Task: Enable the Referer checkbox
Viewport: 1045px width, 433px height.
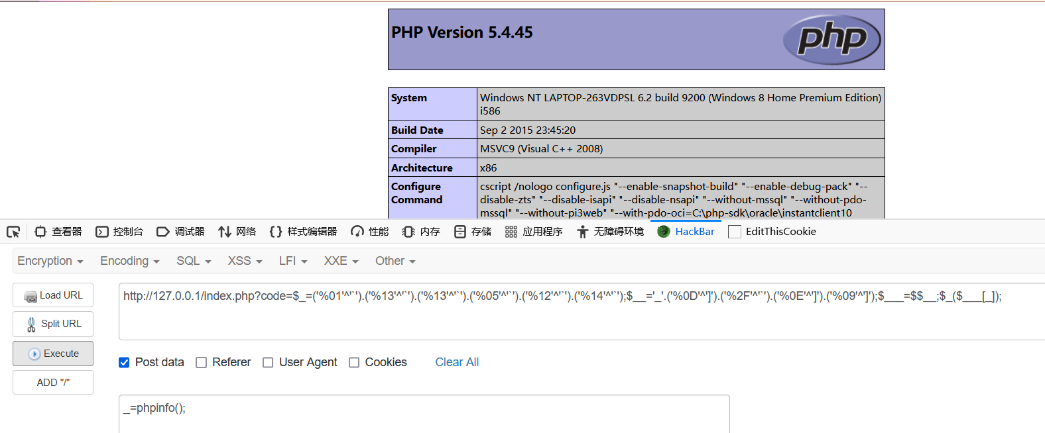Action: 202,362
